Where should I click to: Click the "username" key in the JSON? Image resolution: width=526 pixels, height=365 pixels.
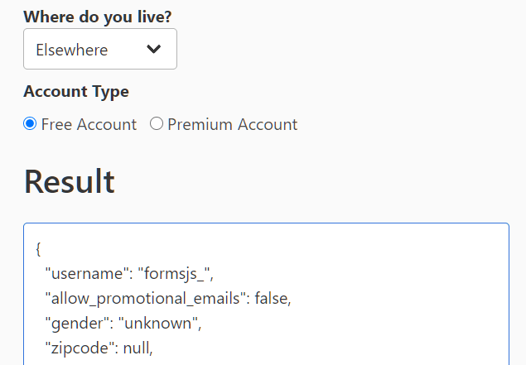click(81, 272)
